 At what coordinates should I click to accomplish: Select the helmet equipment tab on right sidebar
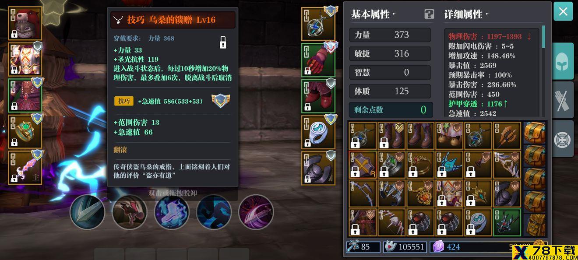click(x=563, y=62)
